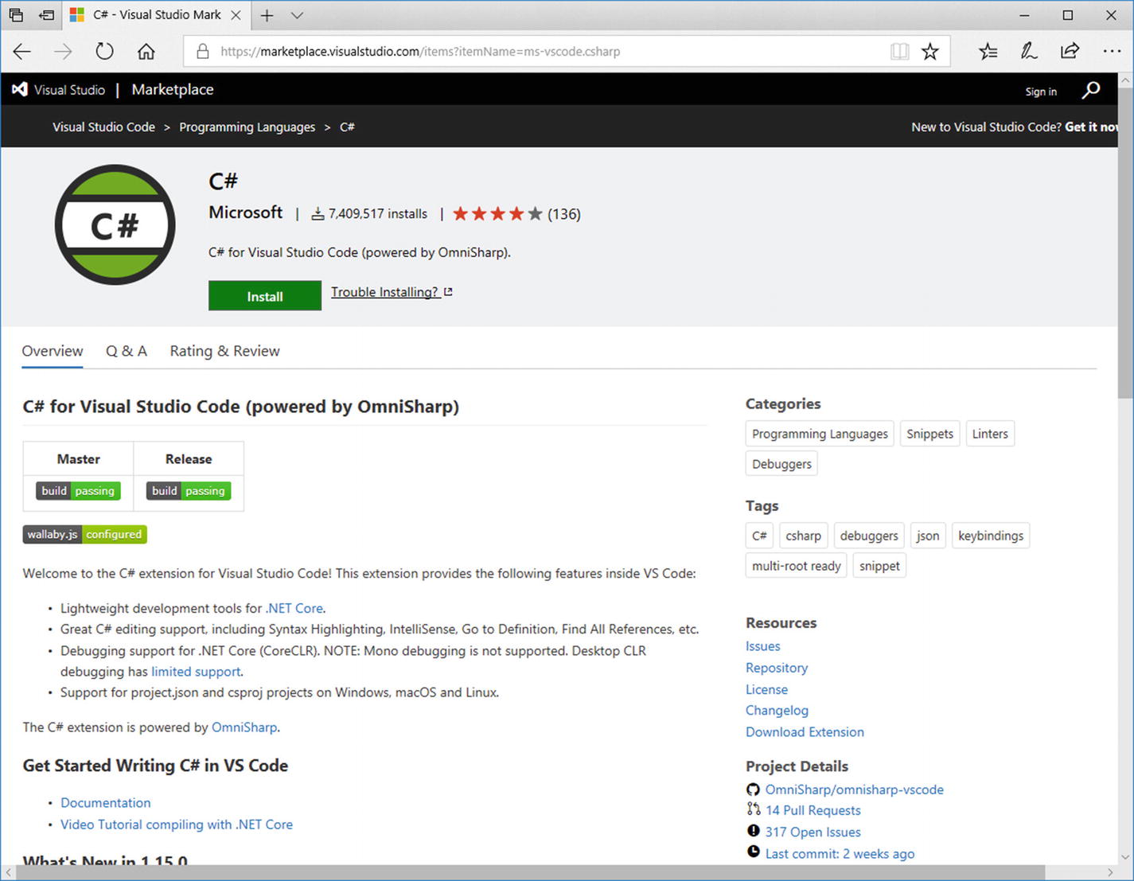The width and height of the screenshot is (1134, 881).
Task: Switch to the Rating & Review tab
Action: pyautogui.click(x=225, y=351)
